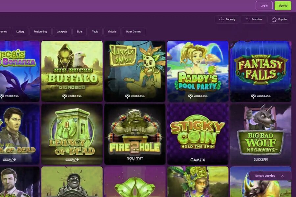Click the Recently clock icon
The image size is (296, 197).
pos(221,19)
